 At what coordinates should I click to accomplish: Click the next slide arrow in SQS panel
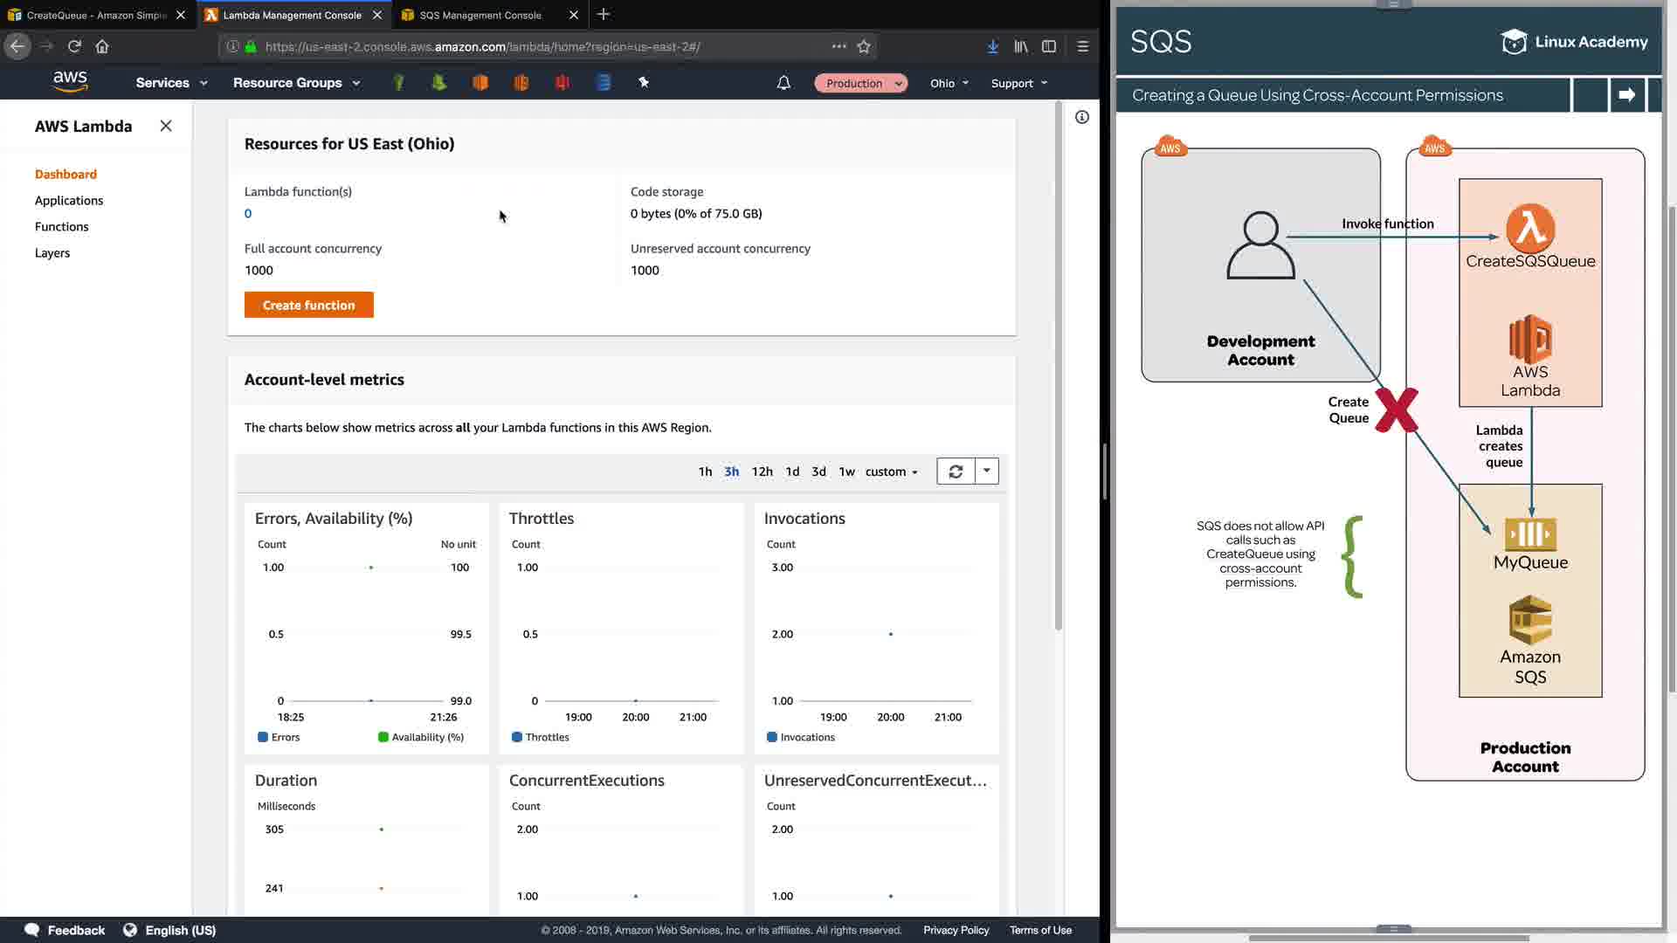[x=1626, y=95]
